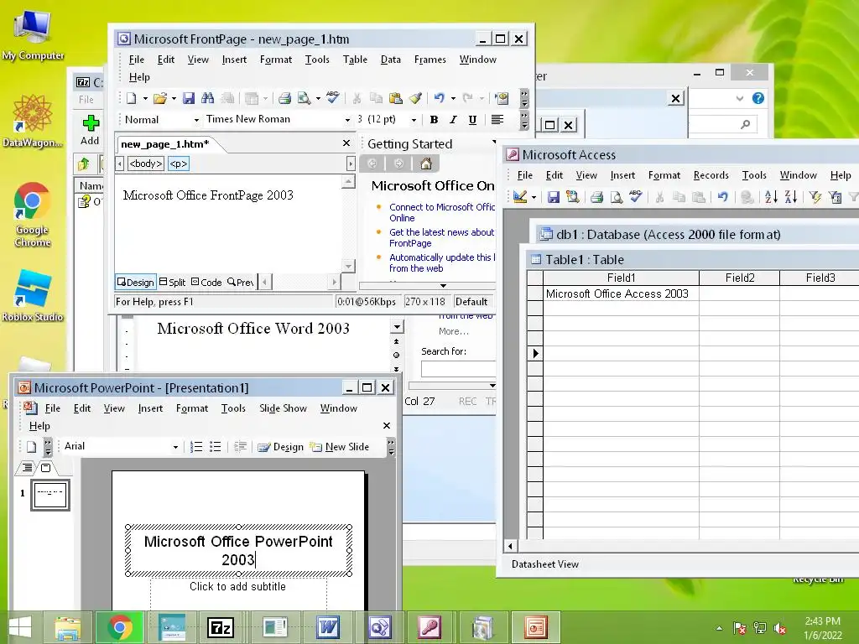Select slide 1 thumbnail in PowerPoint

50,495
